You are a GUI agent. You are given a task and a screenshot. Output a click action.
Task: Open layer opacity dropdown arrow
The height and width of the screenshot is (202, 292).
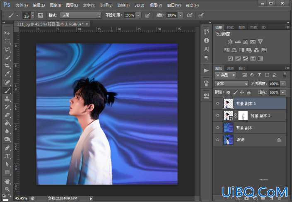283,84
